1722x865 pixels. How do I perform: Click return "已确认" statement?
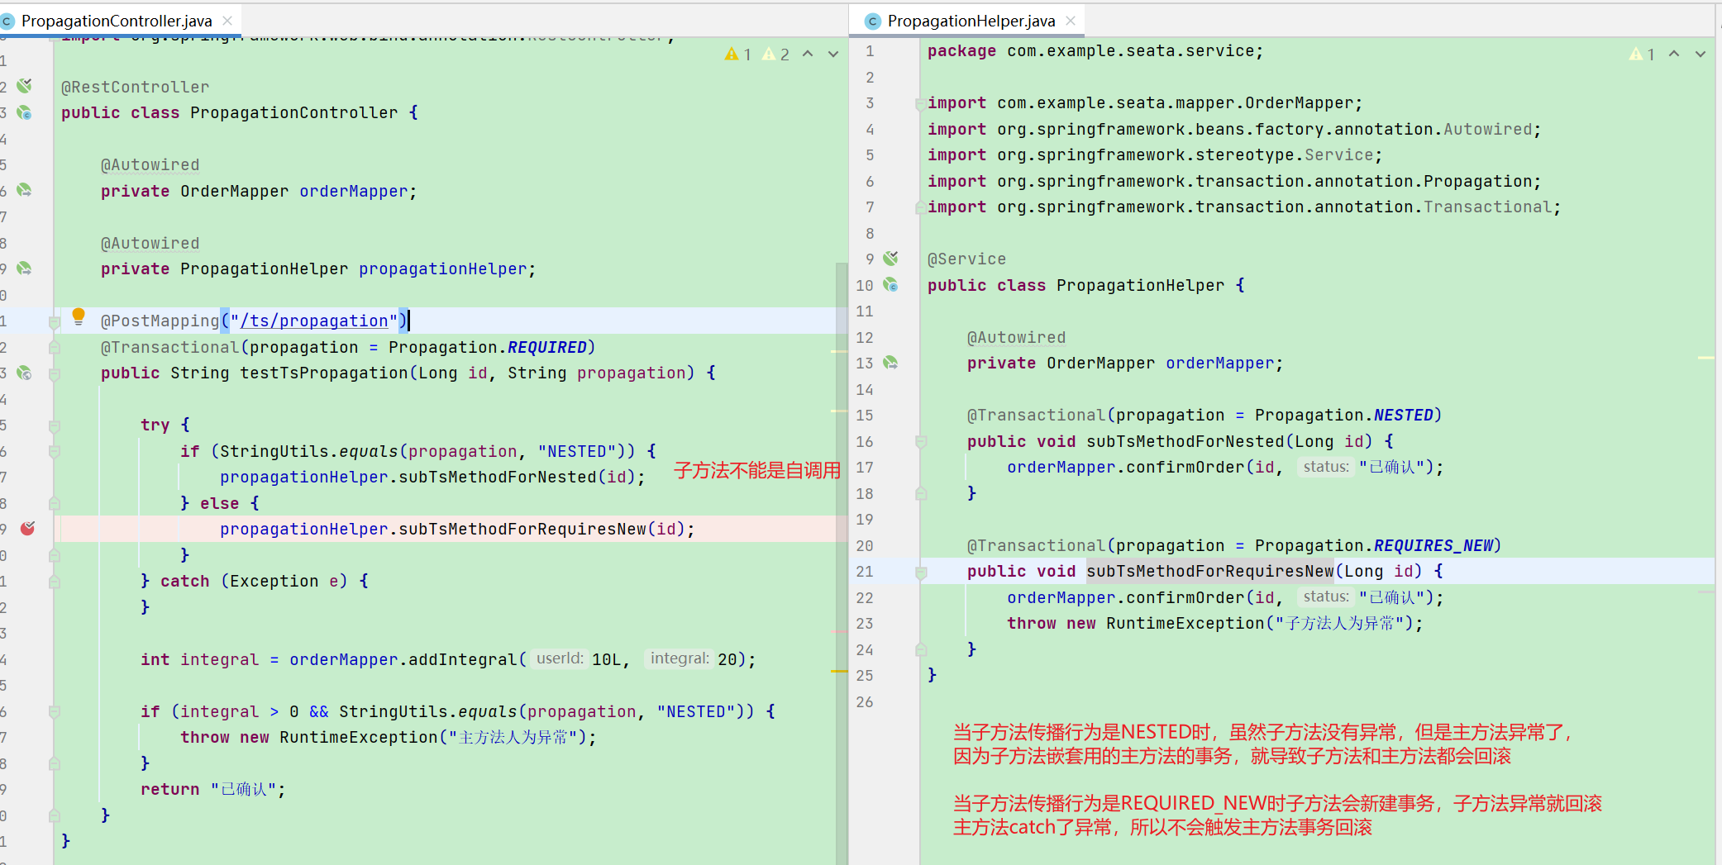pos(213,789)
